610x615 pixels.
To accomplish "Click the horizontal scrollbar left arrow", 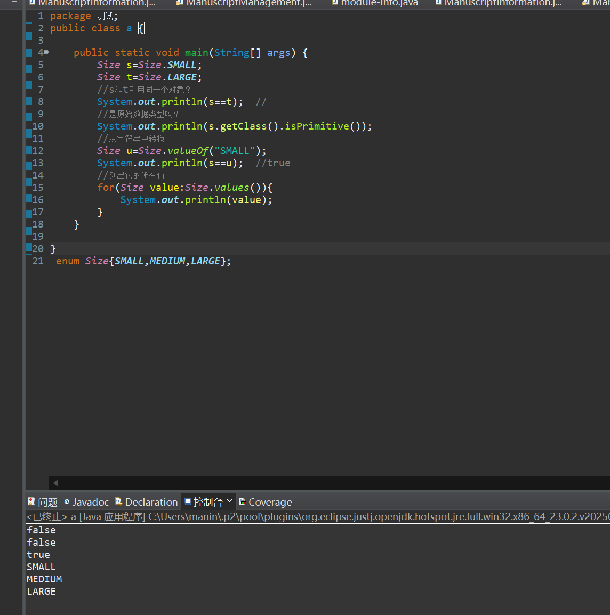I will pyautogui.click(x=55, y=483).
